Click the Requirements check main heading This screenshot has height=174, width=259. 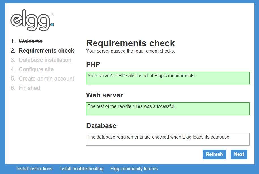pyautogui.click(x=130, y=43)
